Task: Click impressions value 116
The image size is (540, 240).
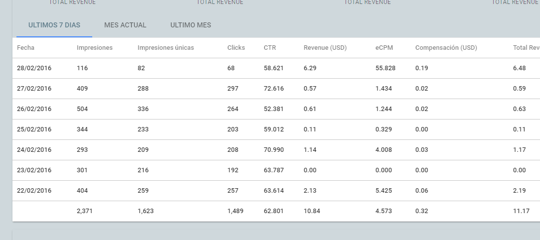Action: (82, 68)
